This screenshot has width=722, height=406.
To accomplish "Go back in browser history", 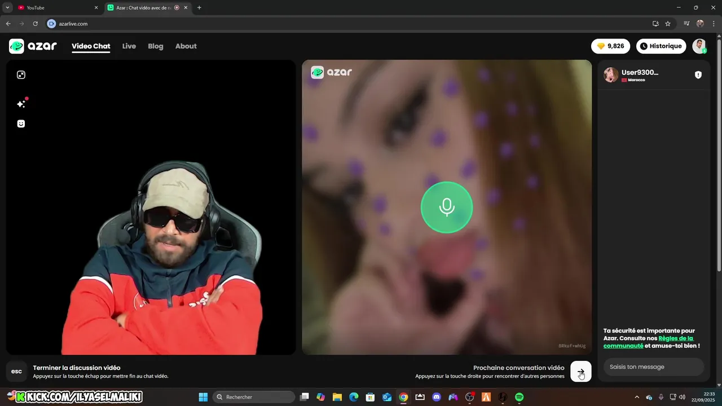I will [x=8, y=24].
